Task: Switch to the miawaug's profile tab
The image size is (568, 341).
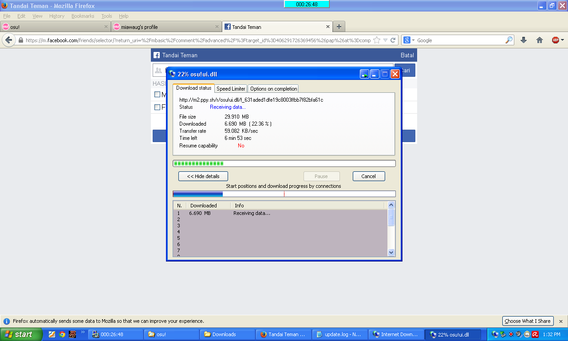Action: pos(166,27)
